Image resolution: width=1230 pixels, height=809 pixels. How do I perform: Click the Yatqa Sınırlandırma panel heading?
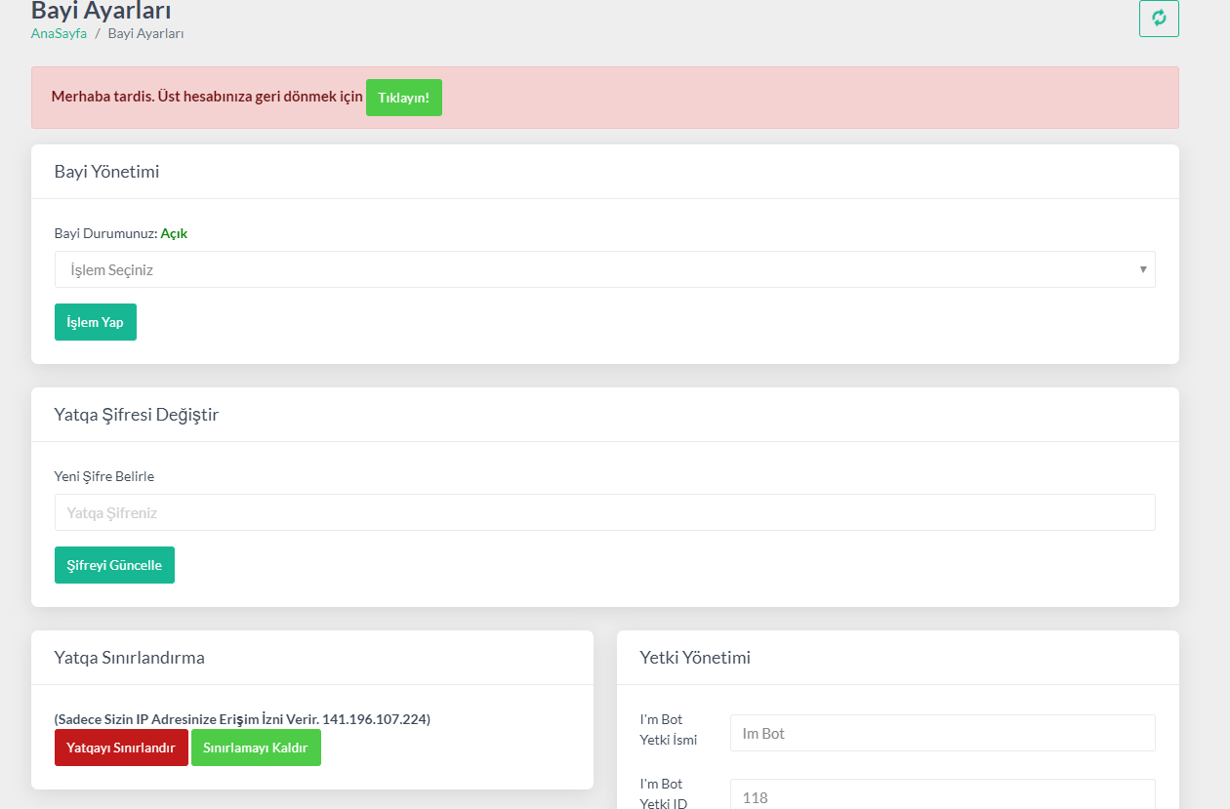pyautogui.click(x=130, y=658)
